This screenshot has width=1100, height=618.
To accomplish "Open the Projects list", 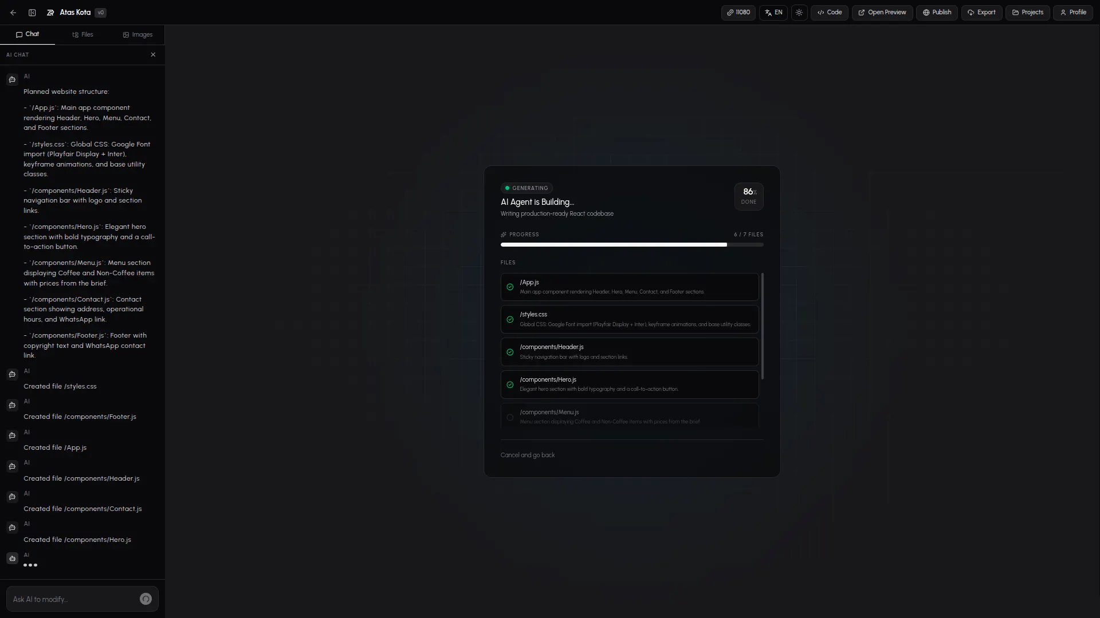I will (1028, 13).
